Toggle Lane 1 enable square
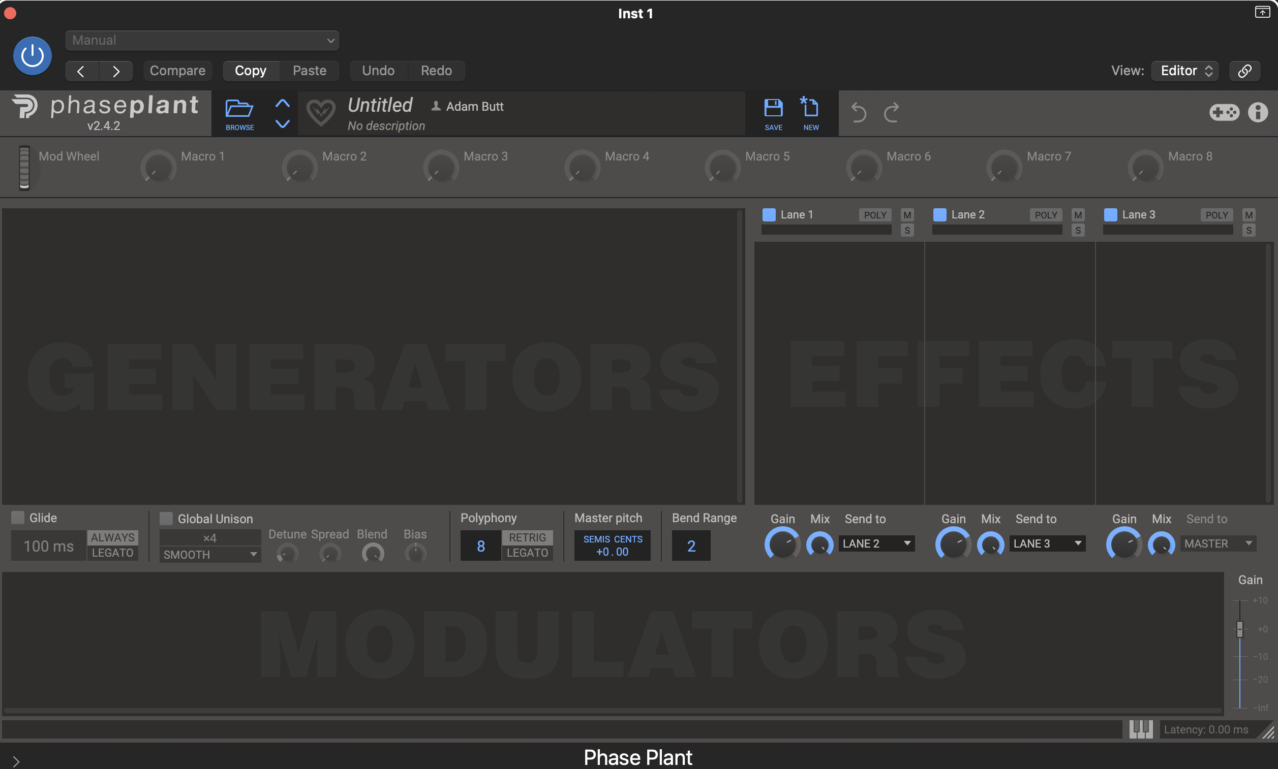 [x=768, y=214]
